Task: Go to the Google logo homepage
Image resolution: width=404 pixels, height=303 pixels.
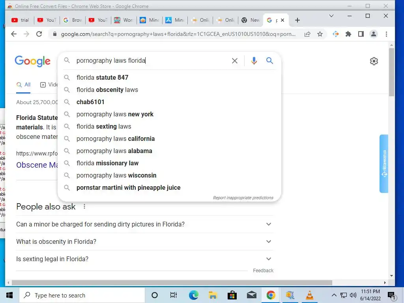Action: [32, 61]
